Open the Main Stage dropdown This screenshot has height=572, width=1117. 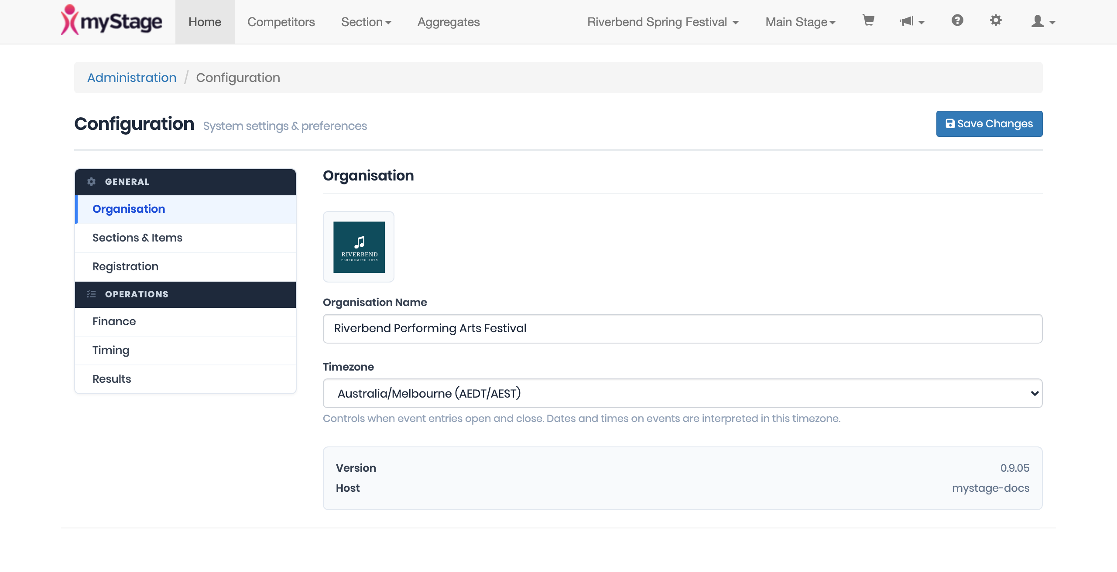coord(800,22)
